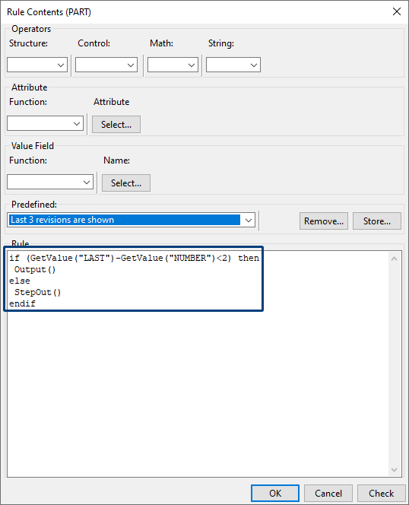
Task: Click the Value Field Name Select... button
Action: [126, 183]
